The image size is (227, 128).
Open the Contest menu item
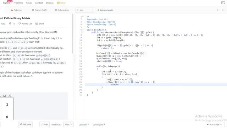click(39, 3)
